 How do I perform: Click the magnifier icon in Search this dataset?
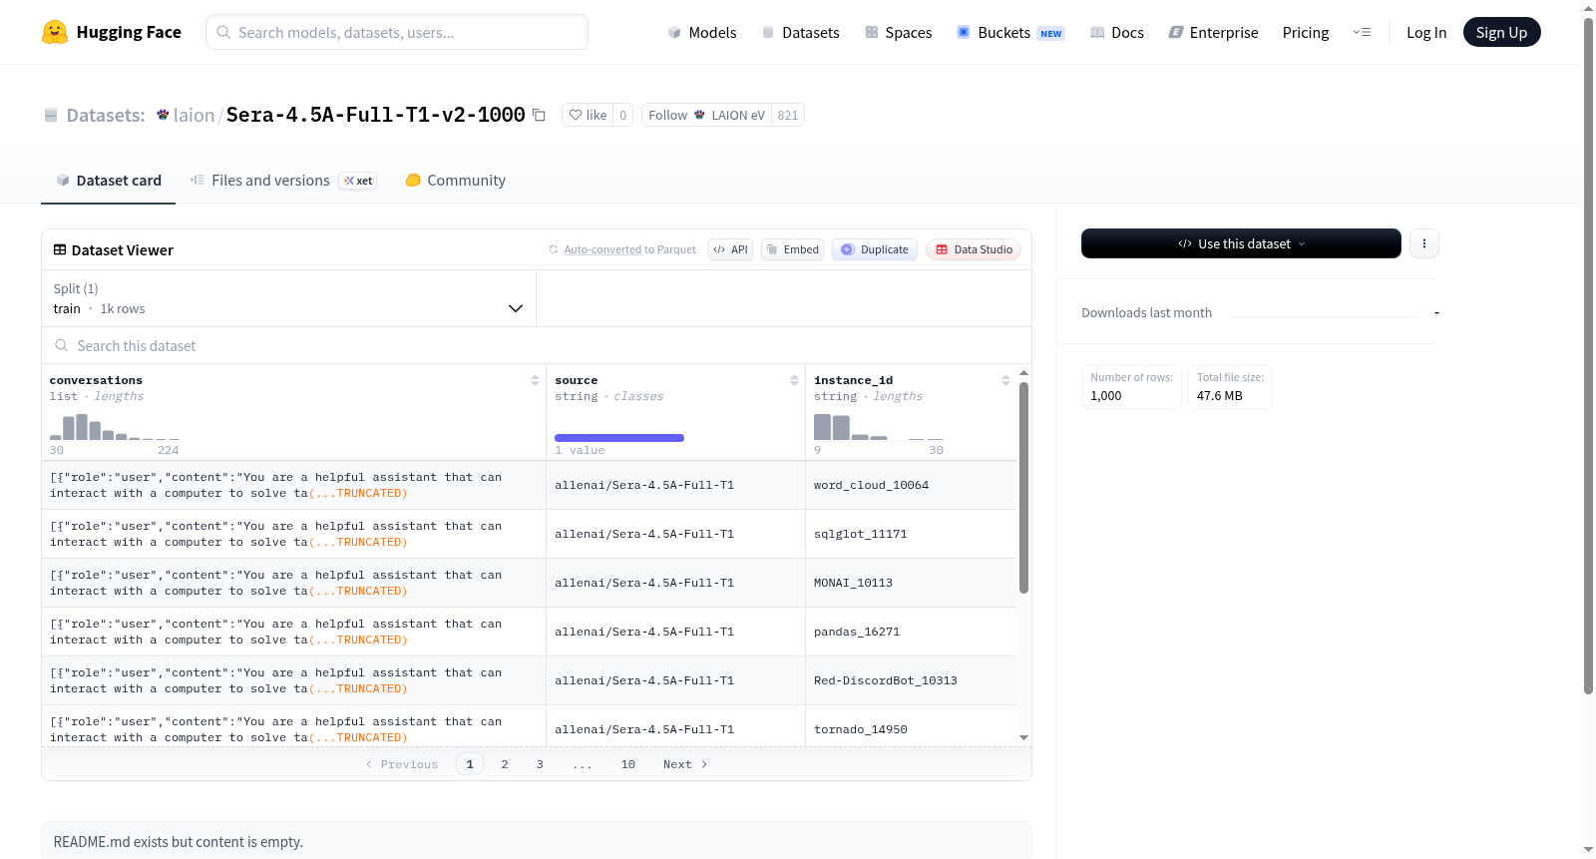(62, 345)
